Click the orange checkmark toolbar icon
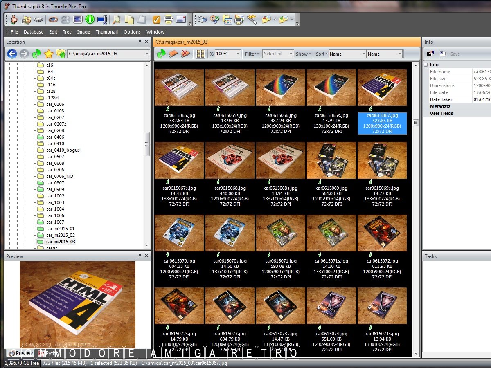491x368 pixels. (156, 19)
